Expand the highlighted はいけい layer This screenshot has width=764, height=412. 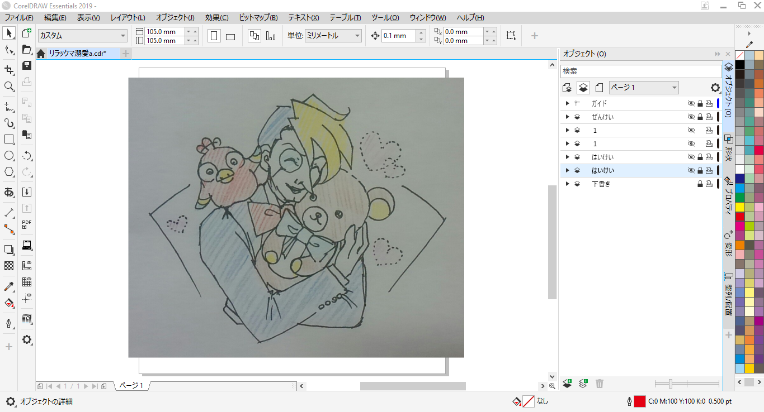[x=567, y=170]
